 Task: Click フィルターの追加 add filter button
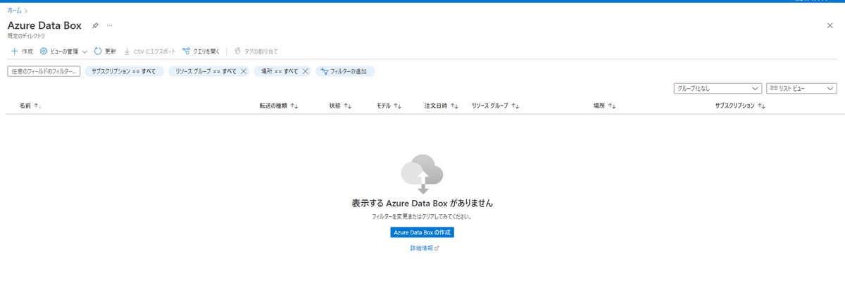pyautogui.click(x=345, y=71)
